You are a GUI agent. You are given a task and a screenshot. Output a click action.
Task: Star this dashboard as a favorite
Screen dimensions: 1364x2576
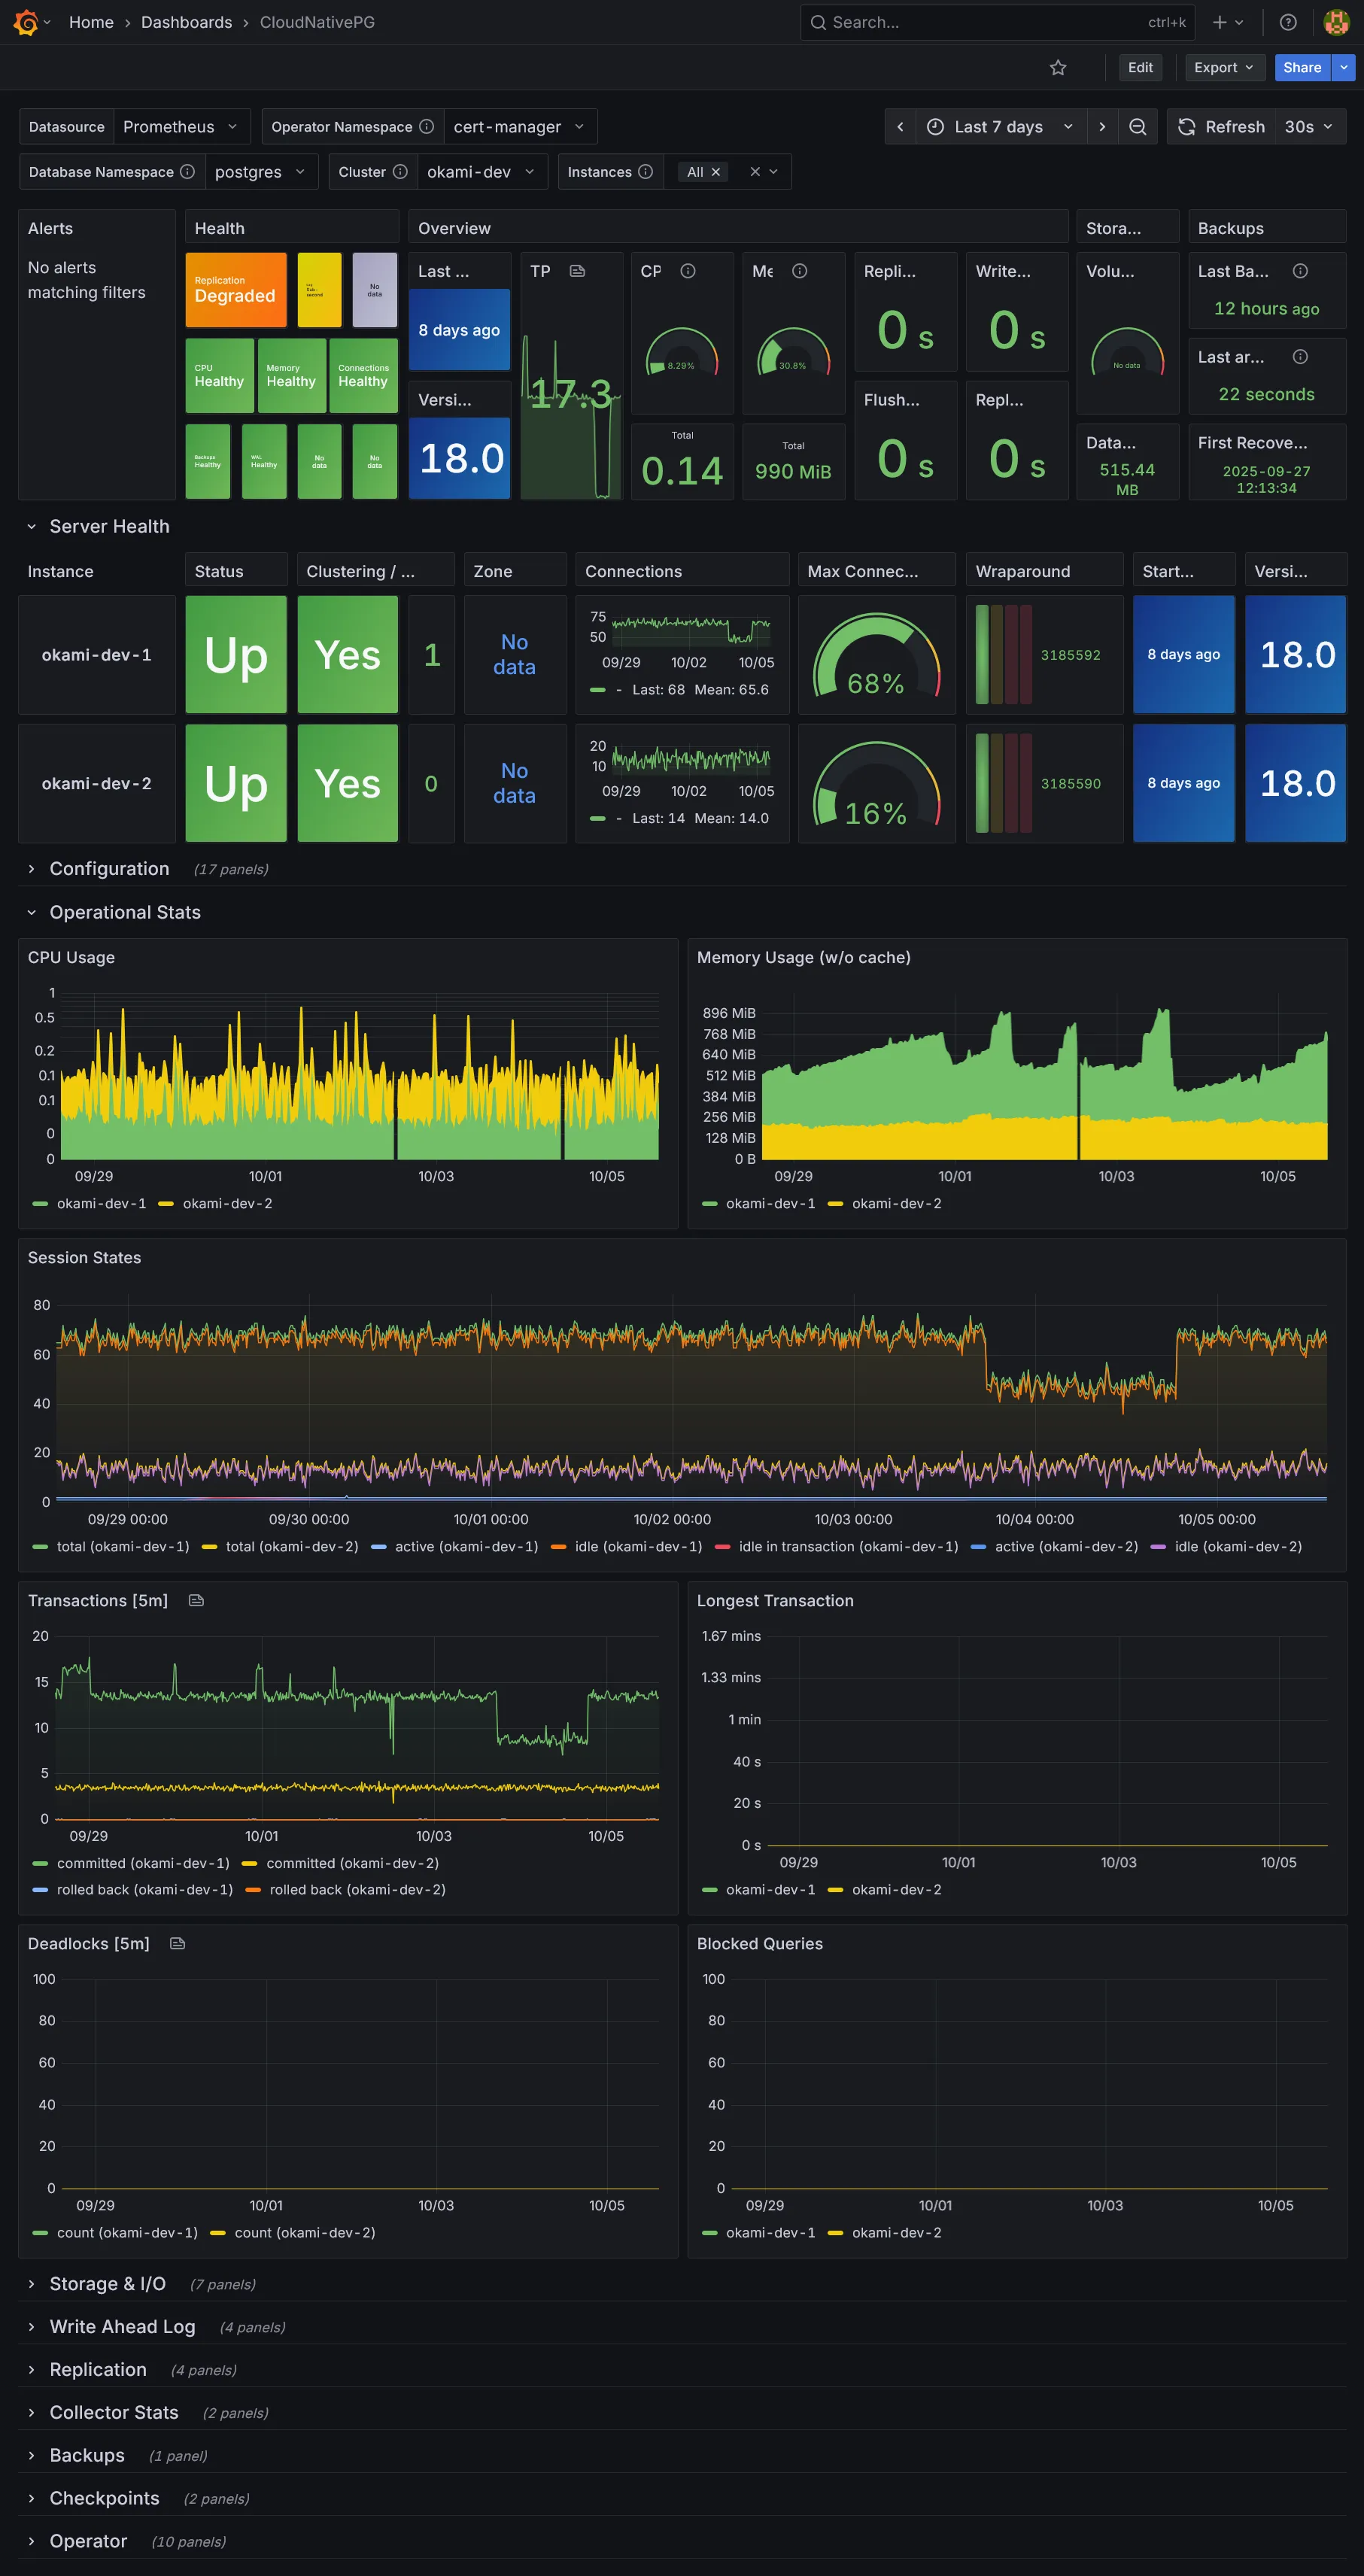1057,67
